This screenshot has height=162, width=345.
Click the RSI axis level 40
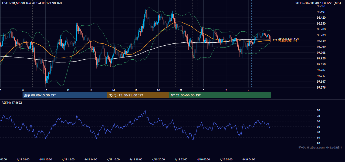318,132
